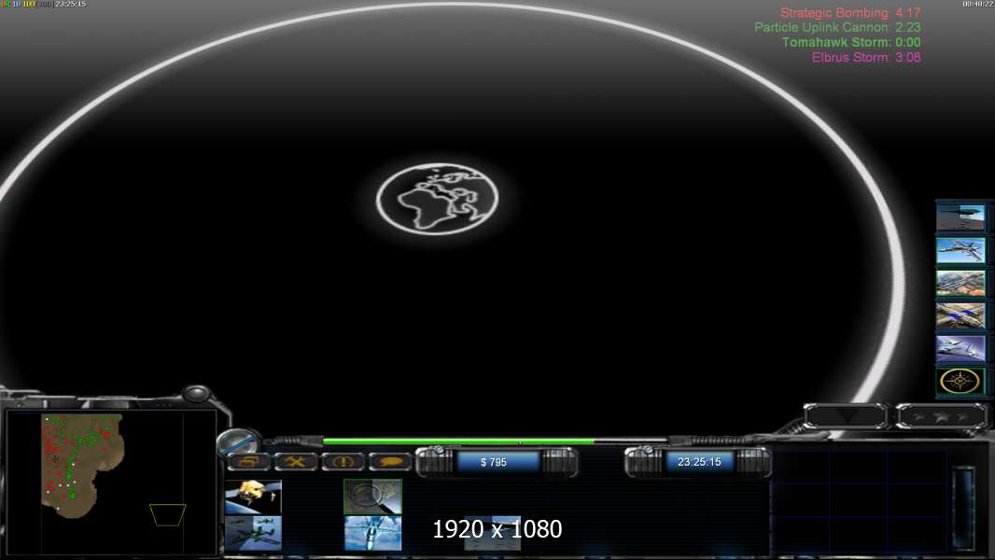Select the bomber over desert shortcut

point(960,284)
